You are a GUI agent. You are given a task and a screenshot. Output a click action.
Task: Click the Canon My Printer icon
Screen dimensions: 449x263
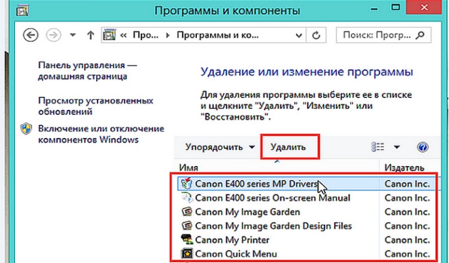(x=187, y=239)
